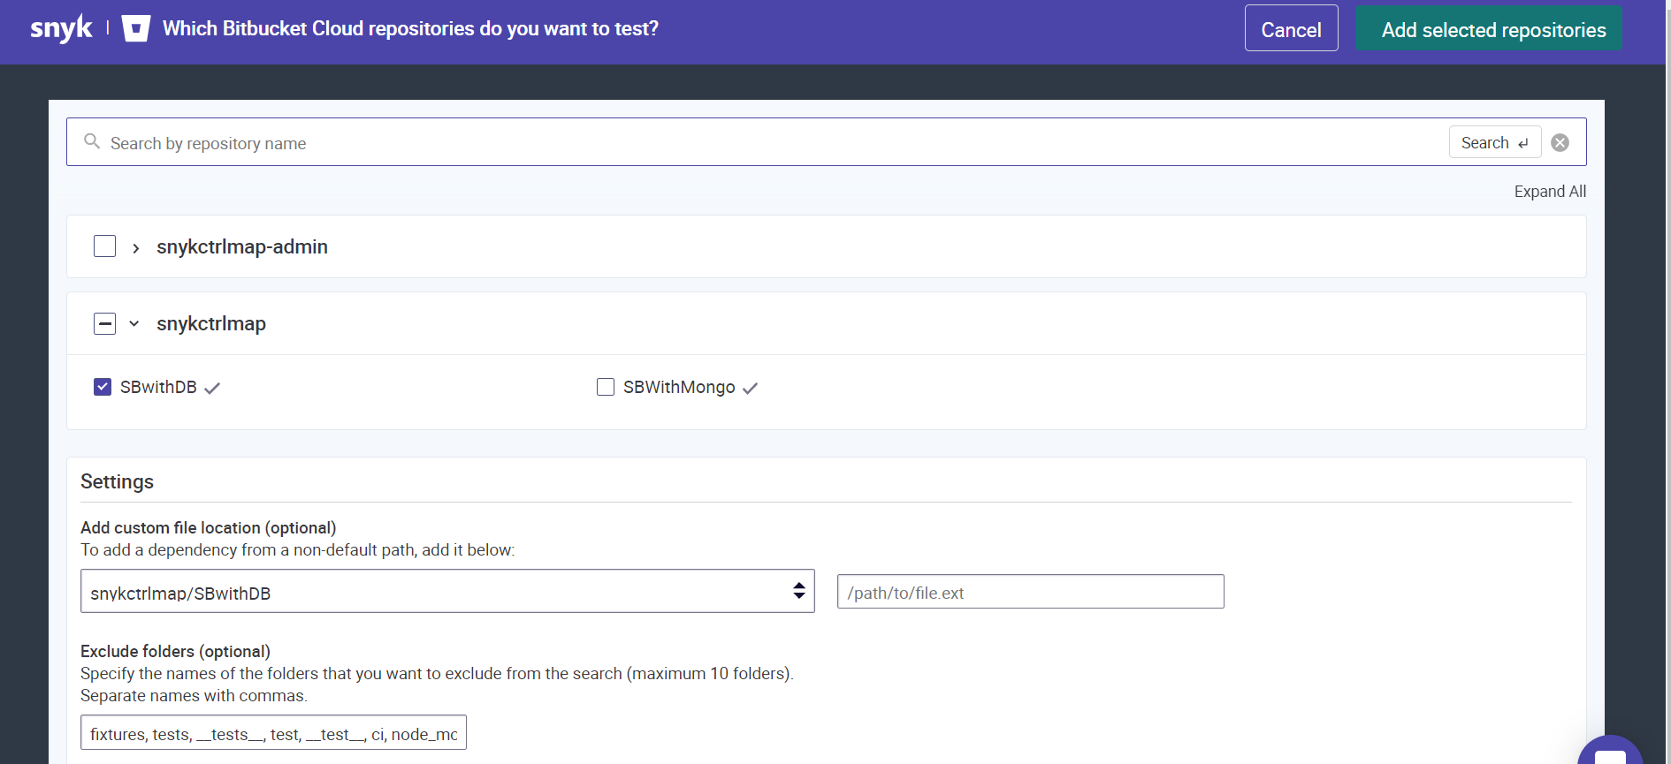The height and width of the screenshot is (764, 1671).
Task: Click the Bitbucket bucket icon
Action: click(135, 28)
